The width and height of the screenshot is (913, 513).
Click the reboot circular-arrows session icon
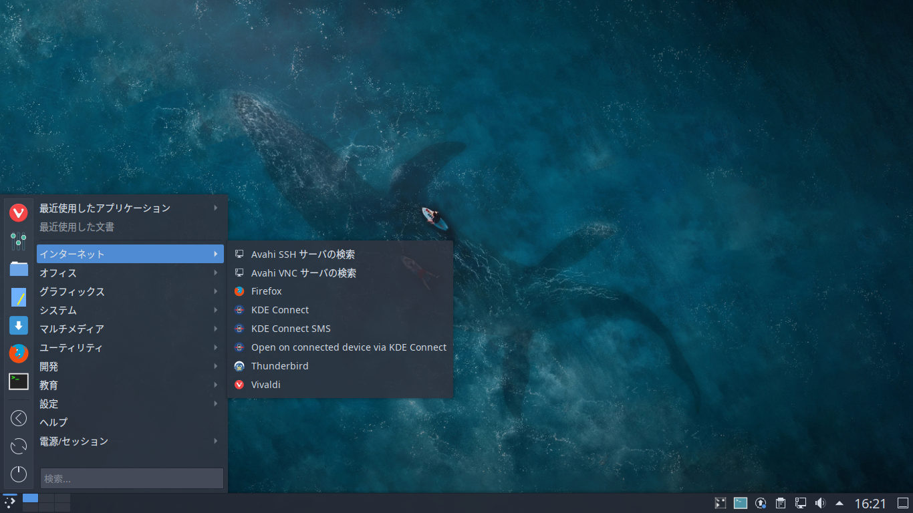point(19,446)
